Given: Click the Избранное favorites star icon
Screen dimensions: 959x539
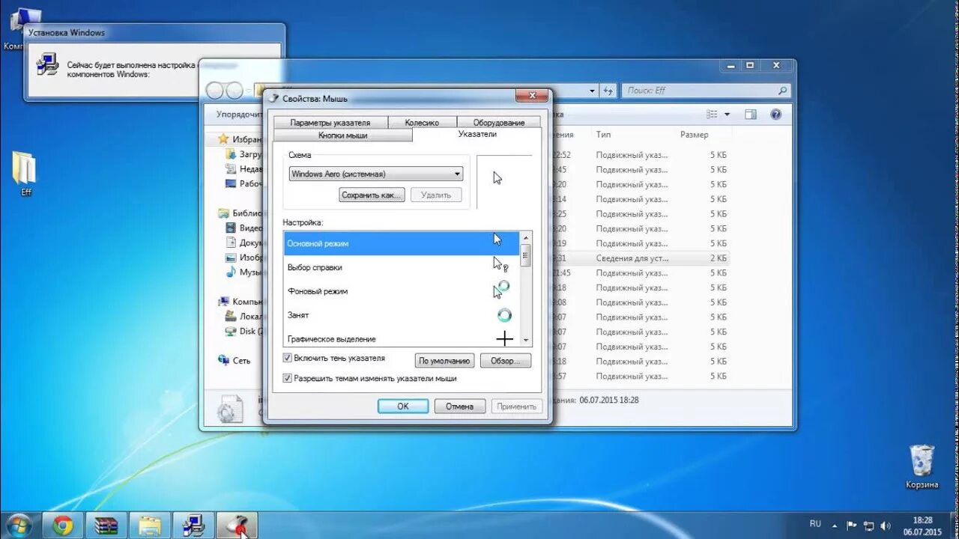Looking at the screenshot, I should [223, 139].
